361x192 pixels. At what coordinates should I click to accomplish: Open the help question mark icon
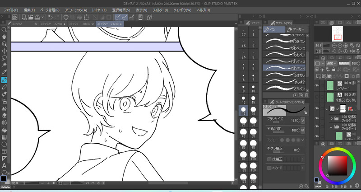coord(149,17)
